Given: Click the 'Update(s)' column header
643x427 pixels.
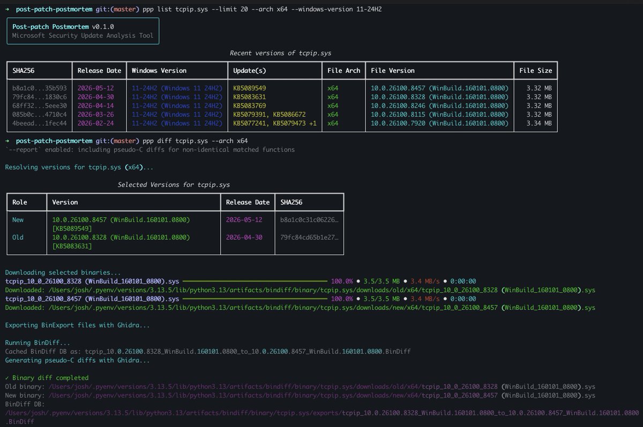Looking at the screenshot, I should 250,71.
